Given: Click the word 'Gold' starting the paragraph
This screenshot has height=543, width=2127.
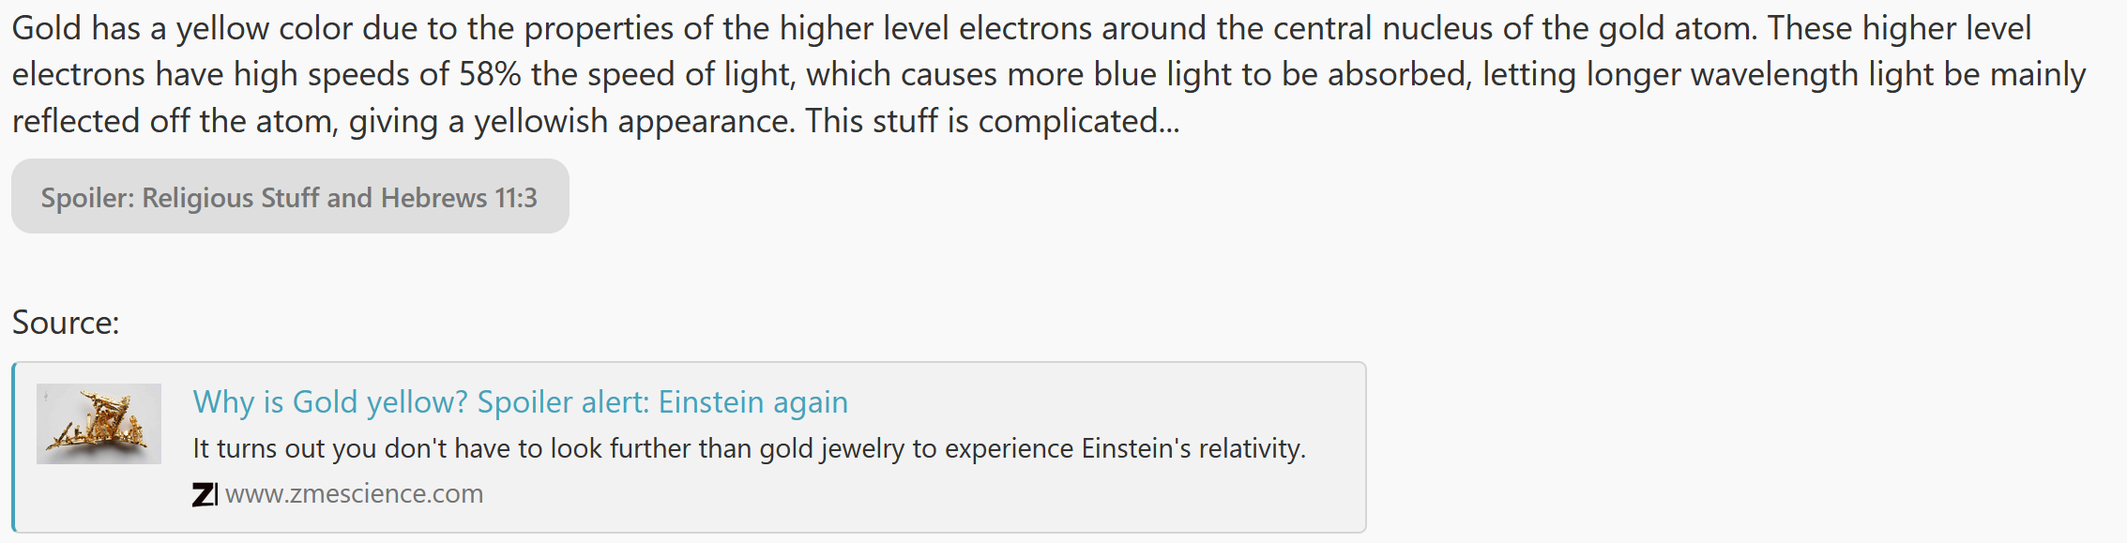Looking at the screenshot, I should click(x=47, y=28).
